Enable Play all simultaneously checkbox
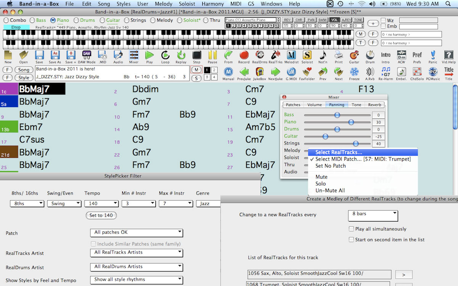 click(x=352, y=229)
